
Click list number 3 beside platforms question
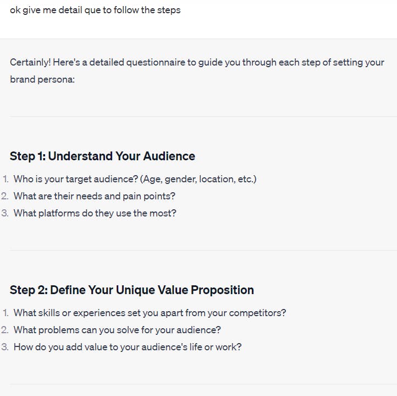click(x=5, y=213)
